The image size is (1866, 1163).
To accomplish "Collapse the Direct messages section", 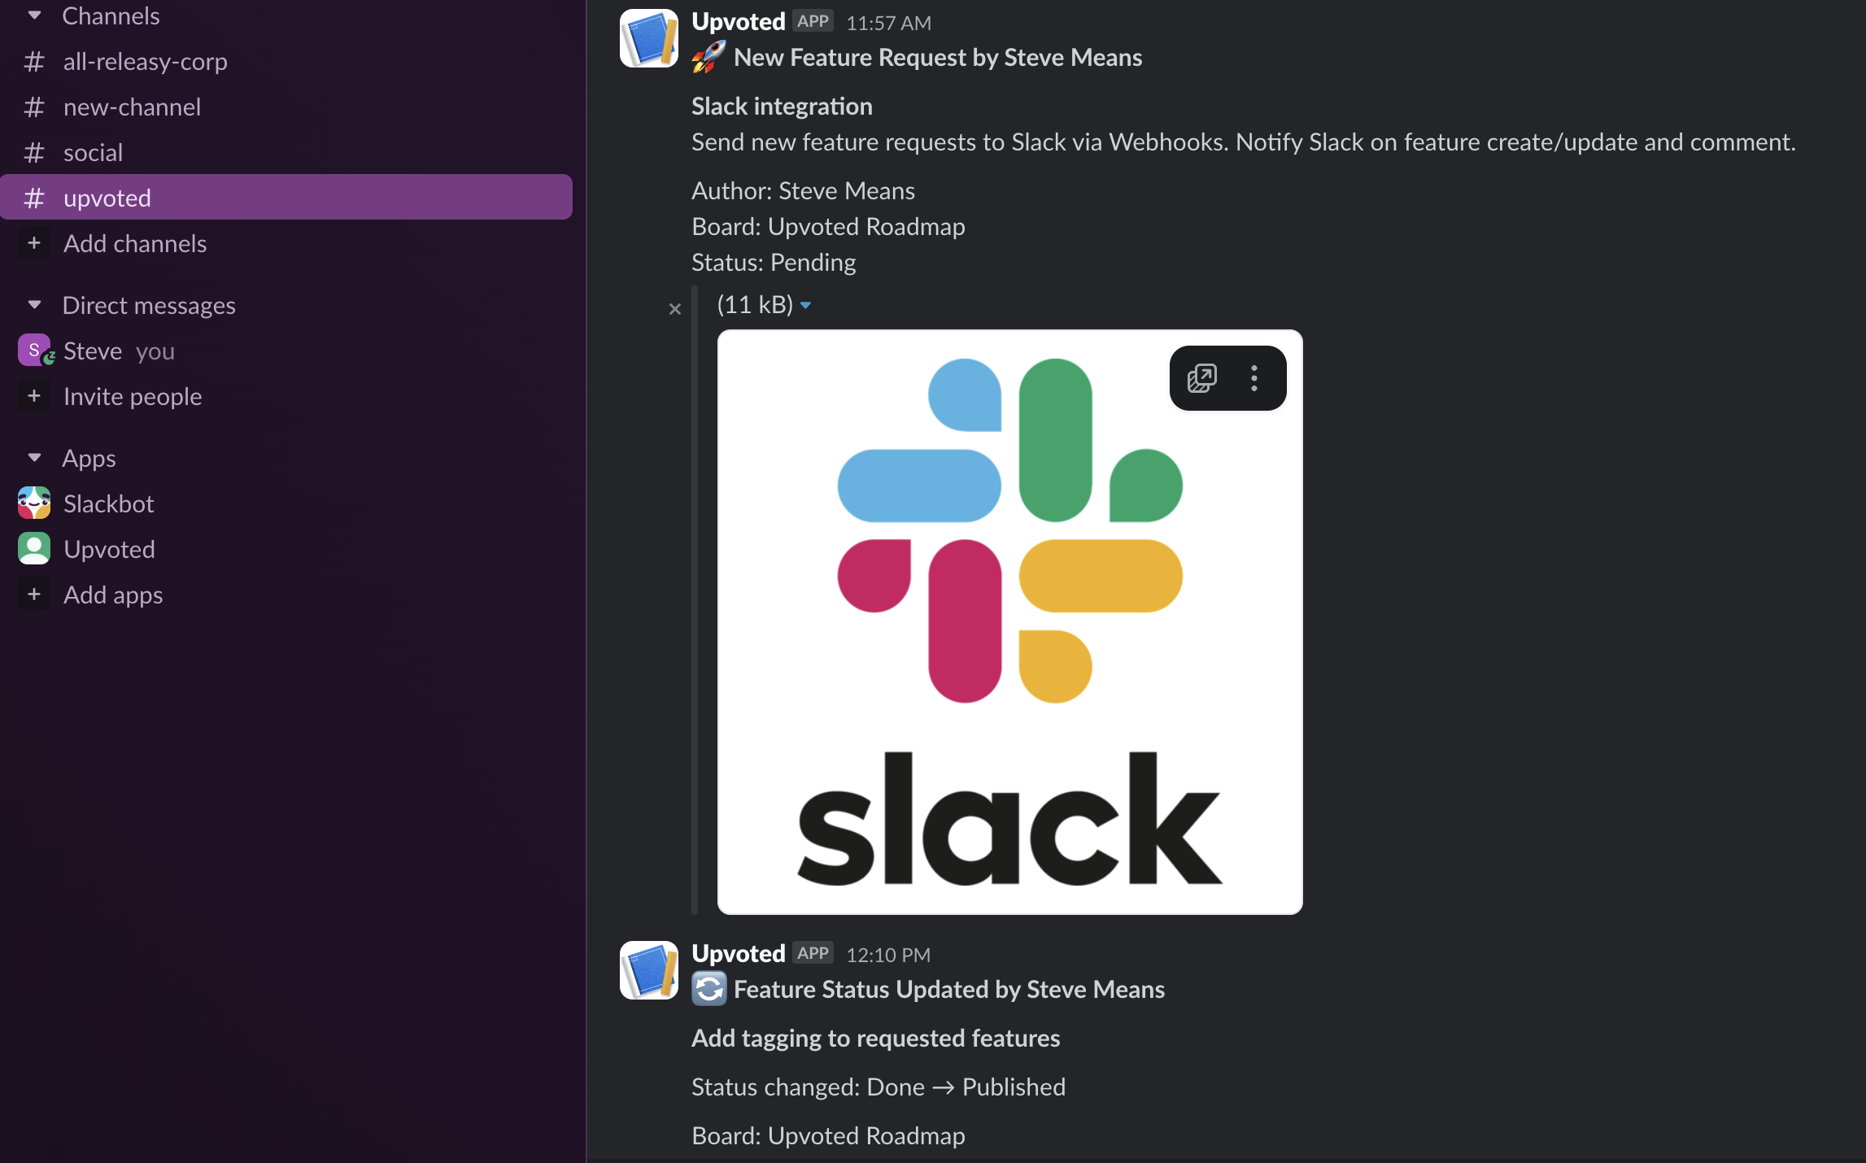I will point(34,305).
